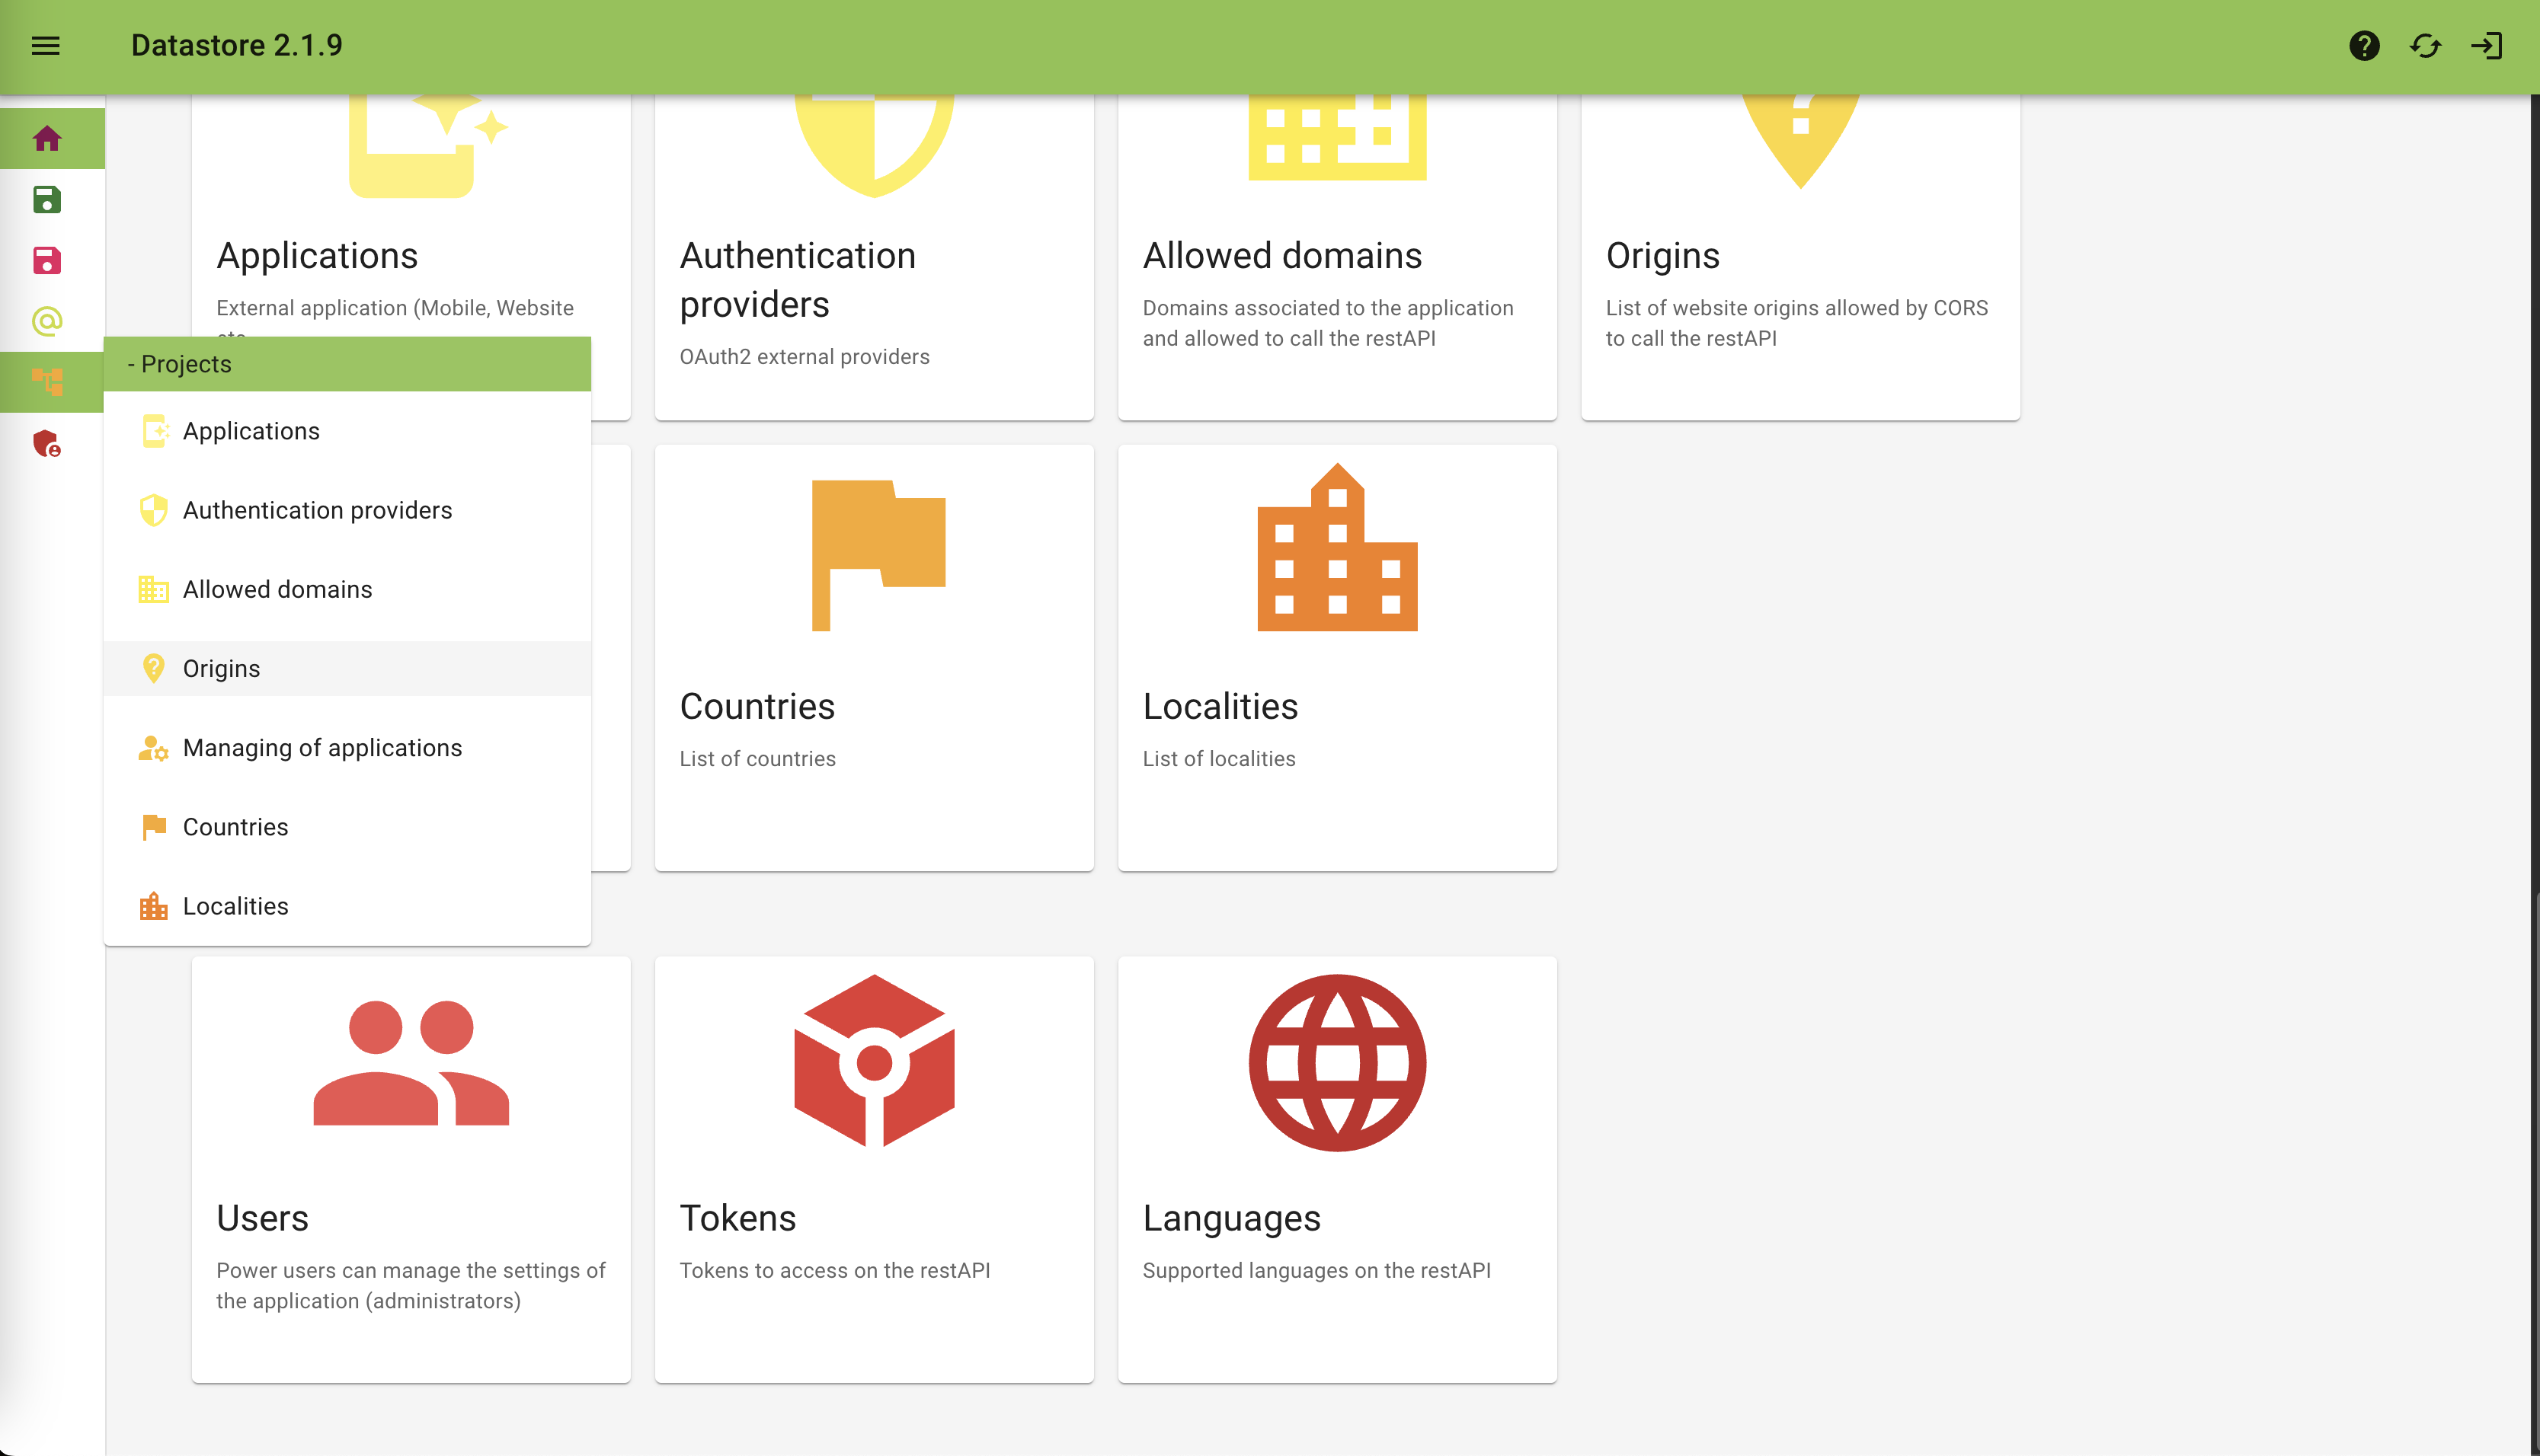2540x1456 pixels.
Task: Click the orange projects tree sidebar icon
Action: pos(47,382)
